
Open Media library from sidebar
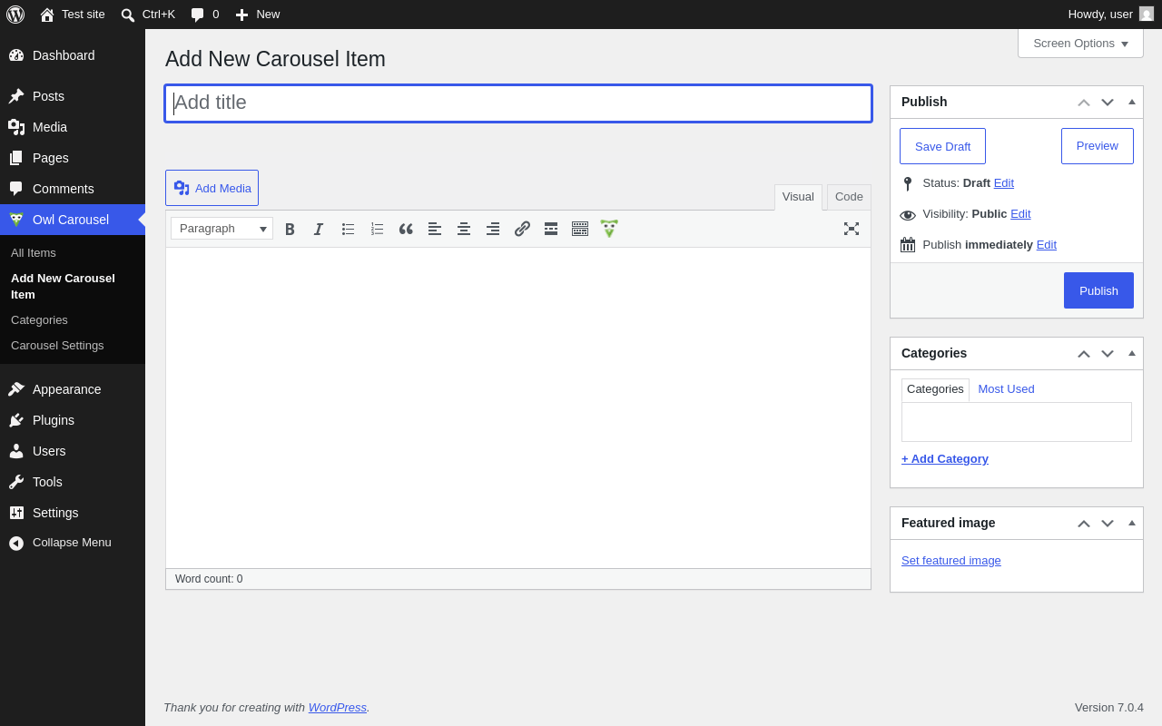[73, 127]
